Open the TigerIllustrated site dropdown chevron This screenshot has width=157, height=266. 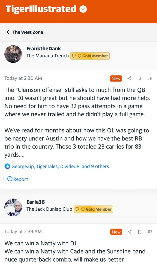pos(83,9)
